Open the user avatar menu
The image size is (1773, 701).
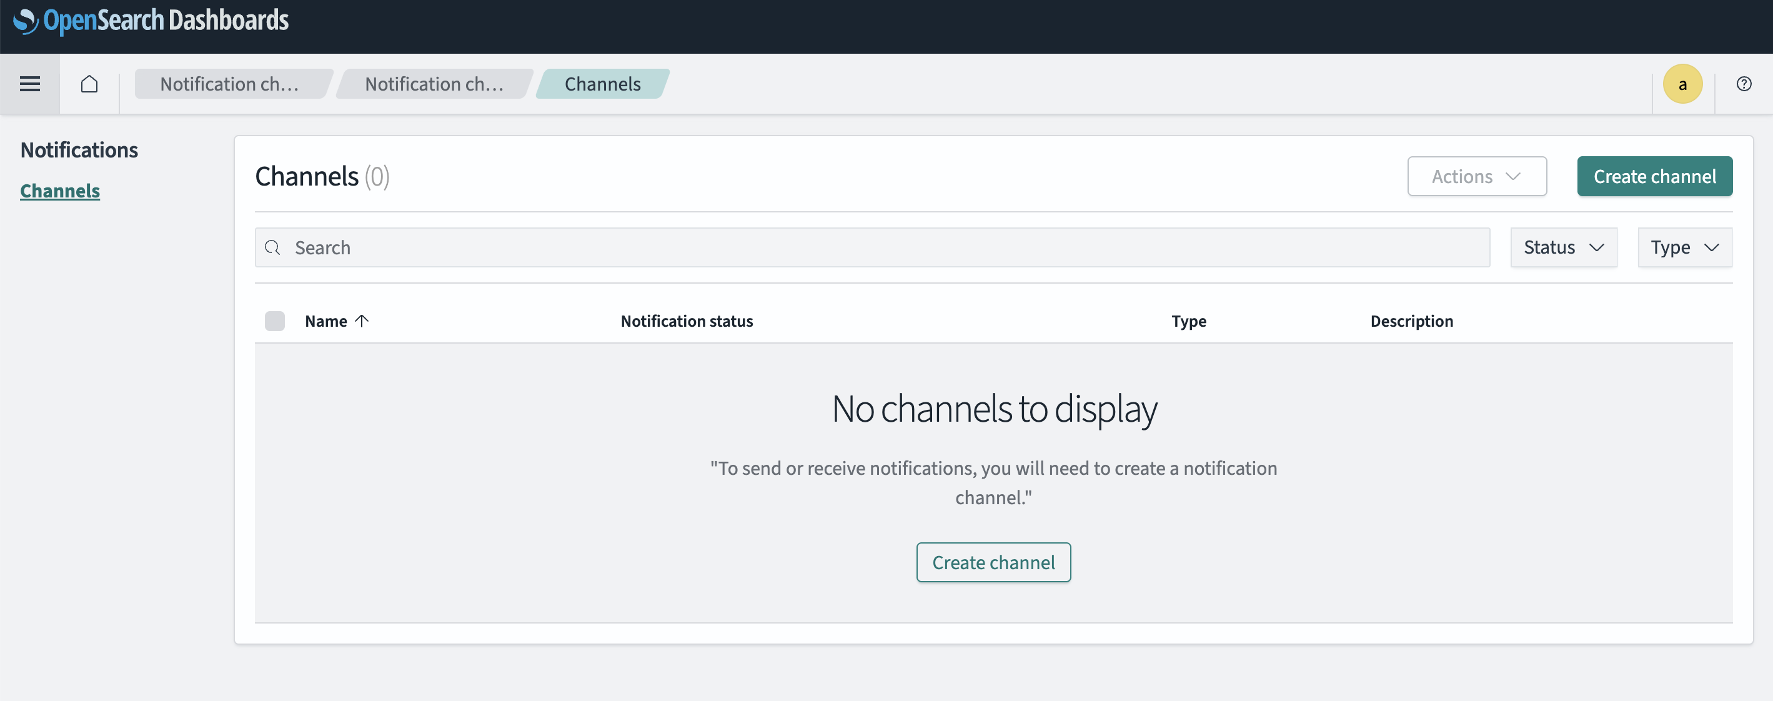coord(1682,84)
